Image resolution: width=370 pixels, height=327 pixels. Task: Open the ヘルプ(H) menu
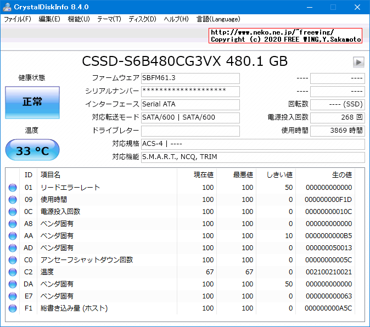[176, 19]
